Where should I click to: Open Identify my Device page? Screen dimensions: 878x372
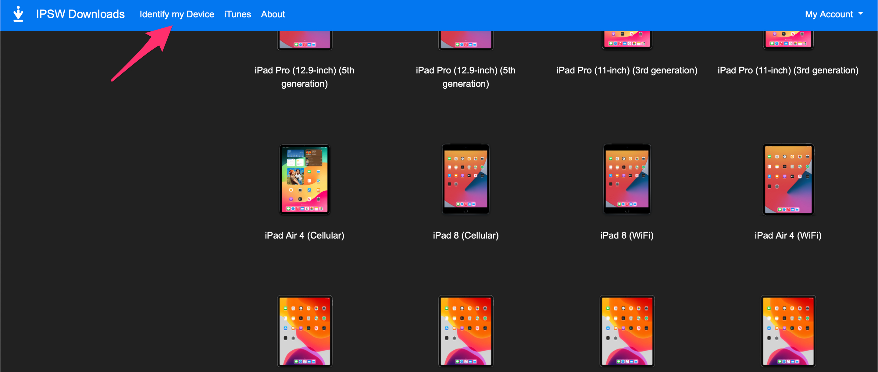coord(177,14)
